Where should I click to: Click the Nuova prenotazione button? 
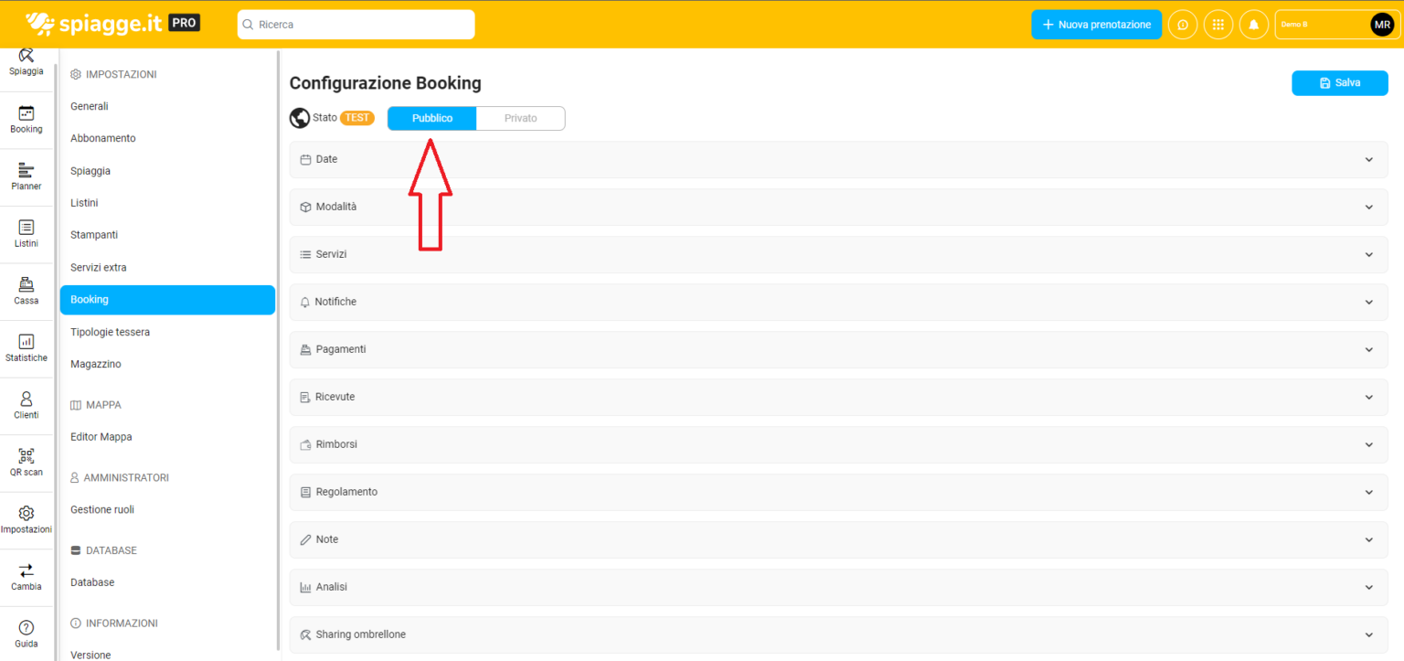click(x=1096, y=25)
